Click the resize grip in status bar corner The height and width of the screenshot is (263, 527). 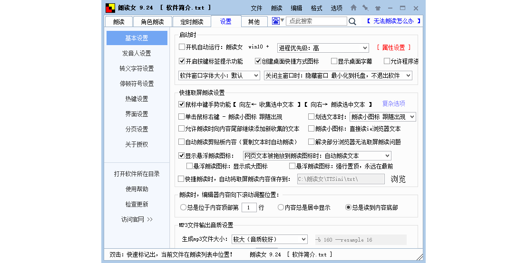tap(420, 256)
